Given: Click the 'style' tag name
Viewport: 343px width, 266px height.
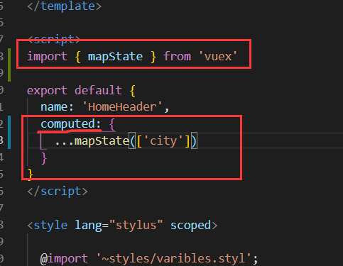Looking at the screenshot, I should [50, 226].
